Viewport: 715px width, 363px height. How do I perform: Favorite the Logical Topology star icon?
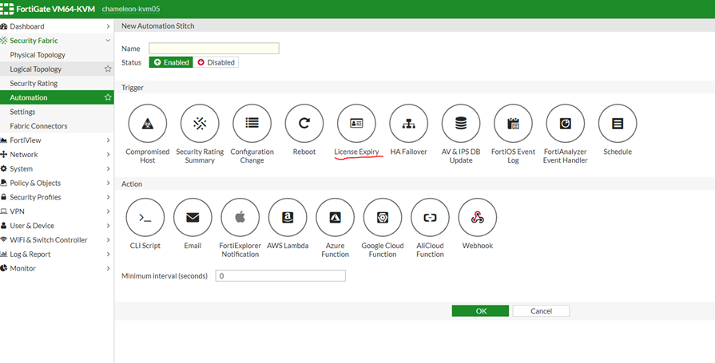(108, 69)
